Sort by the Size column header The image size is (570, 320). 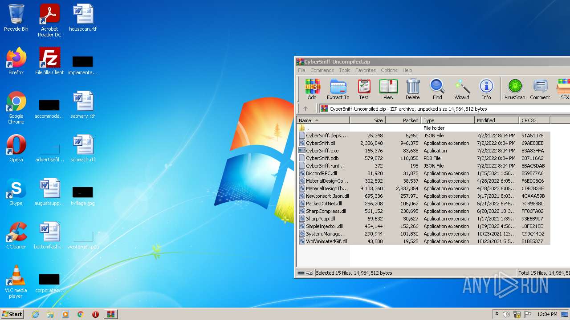point(367,120)
